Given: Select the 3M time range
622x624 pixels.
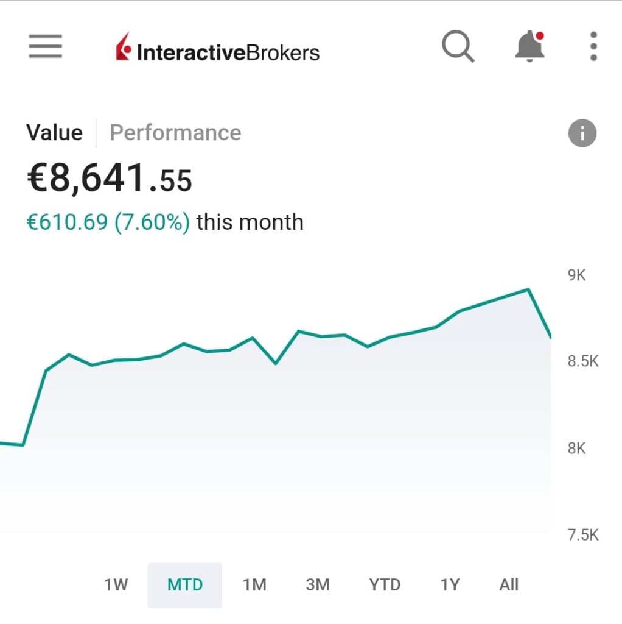Looking at the screenshot, I should point(318,585).
